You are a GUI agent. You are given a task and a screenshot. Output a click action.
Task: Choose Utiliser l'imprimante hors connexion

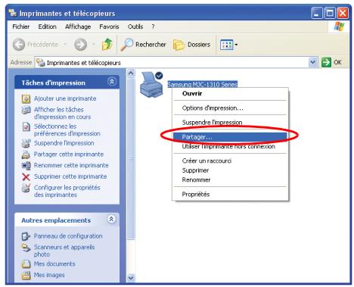click(x=230, y=147)
